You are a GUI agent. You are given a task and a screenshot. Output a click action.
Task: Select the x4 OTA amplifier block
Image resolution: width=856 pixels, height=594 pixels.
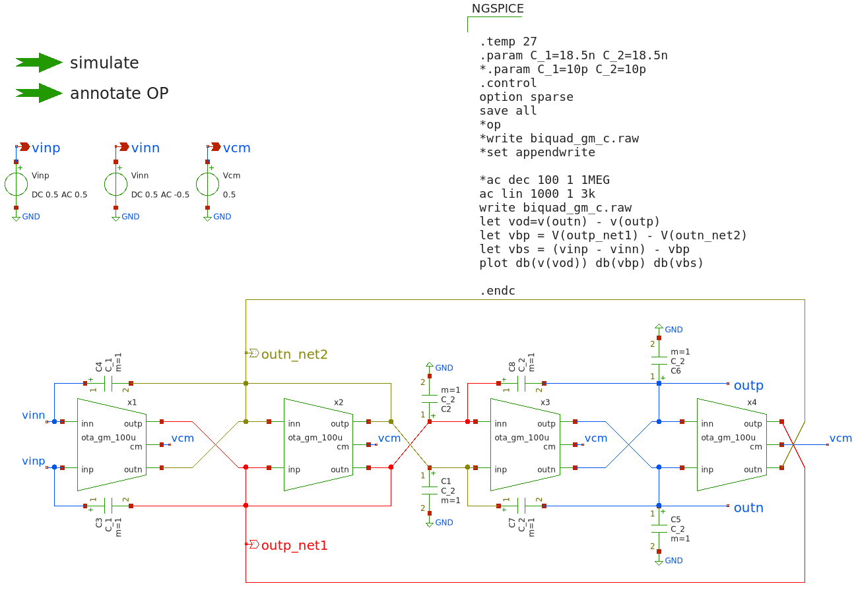coord(731,444)
